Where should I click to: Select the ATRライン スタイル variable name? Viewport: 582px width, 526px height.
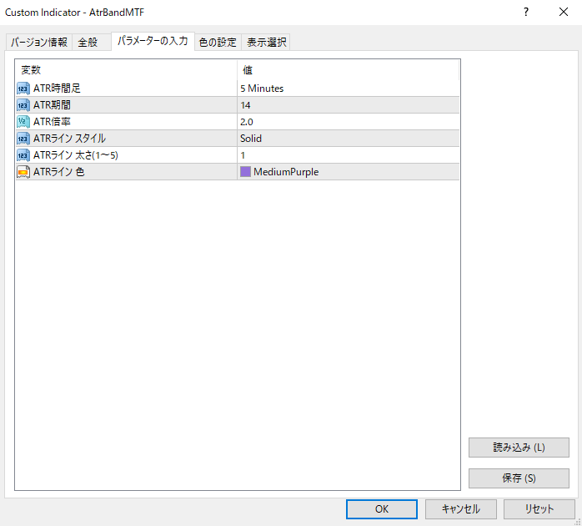pos(69,139)
